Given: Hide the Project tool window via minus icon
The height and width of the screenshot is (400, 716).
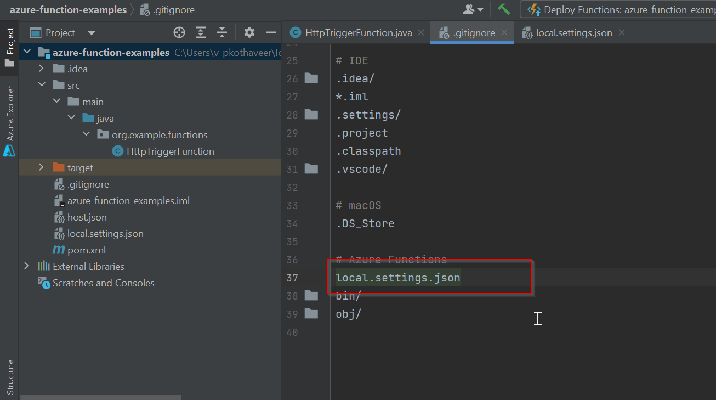Looking at the screenshot, I should coord(270,33).
